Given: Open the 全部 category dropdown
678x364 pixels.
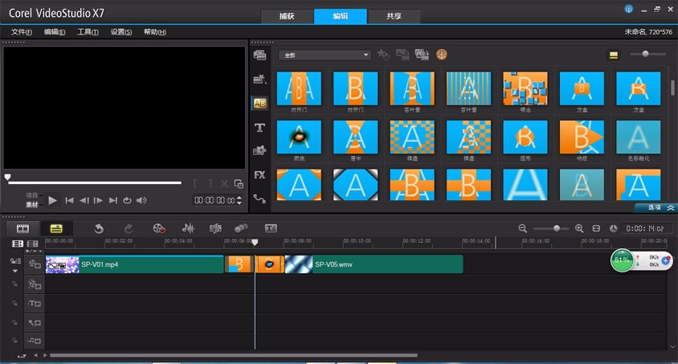Looking at the screenshot, I should click(325, 55).
